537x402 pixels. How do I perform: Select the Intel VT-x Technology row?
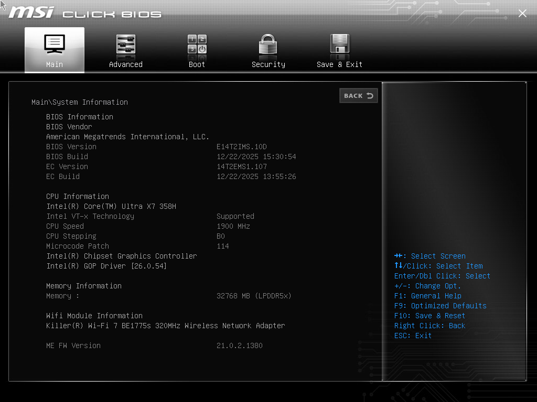pos(90,216)
